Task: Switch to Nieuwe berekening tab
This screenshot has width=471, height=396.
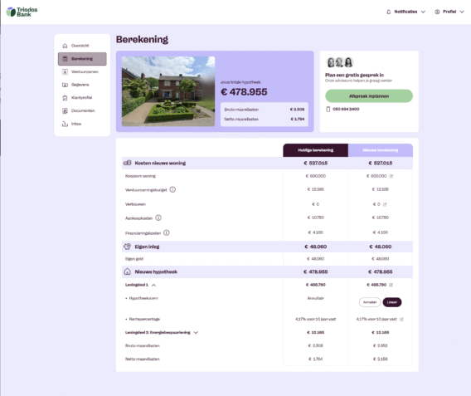Action: pos(381,150)
